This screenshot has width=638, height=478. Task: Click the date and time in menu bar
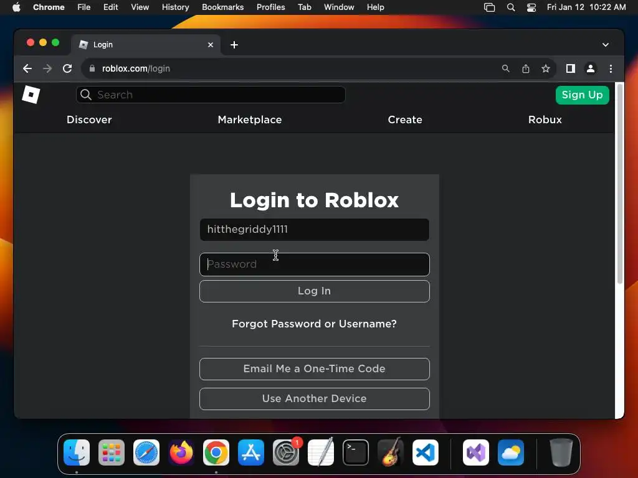tap(586, 7)
